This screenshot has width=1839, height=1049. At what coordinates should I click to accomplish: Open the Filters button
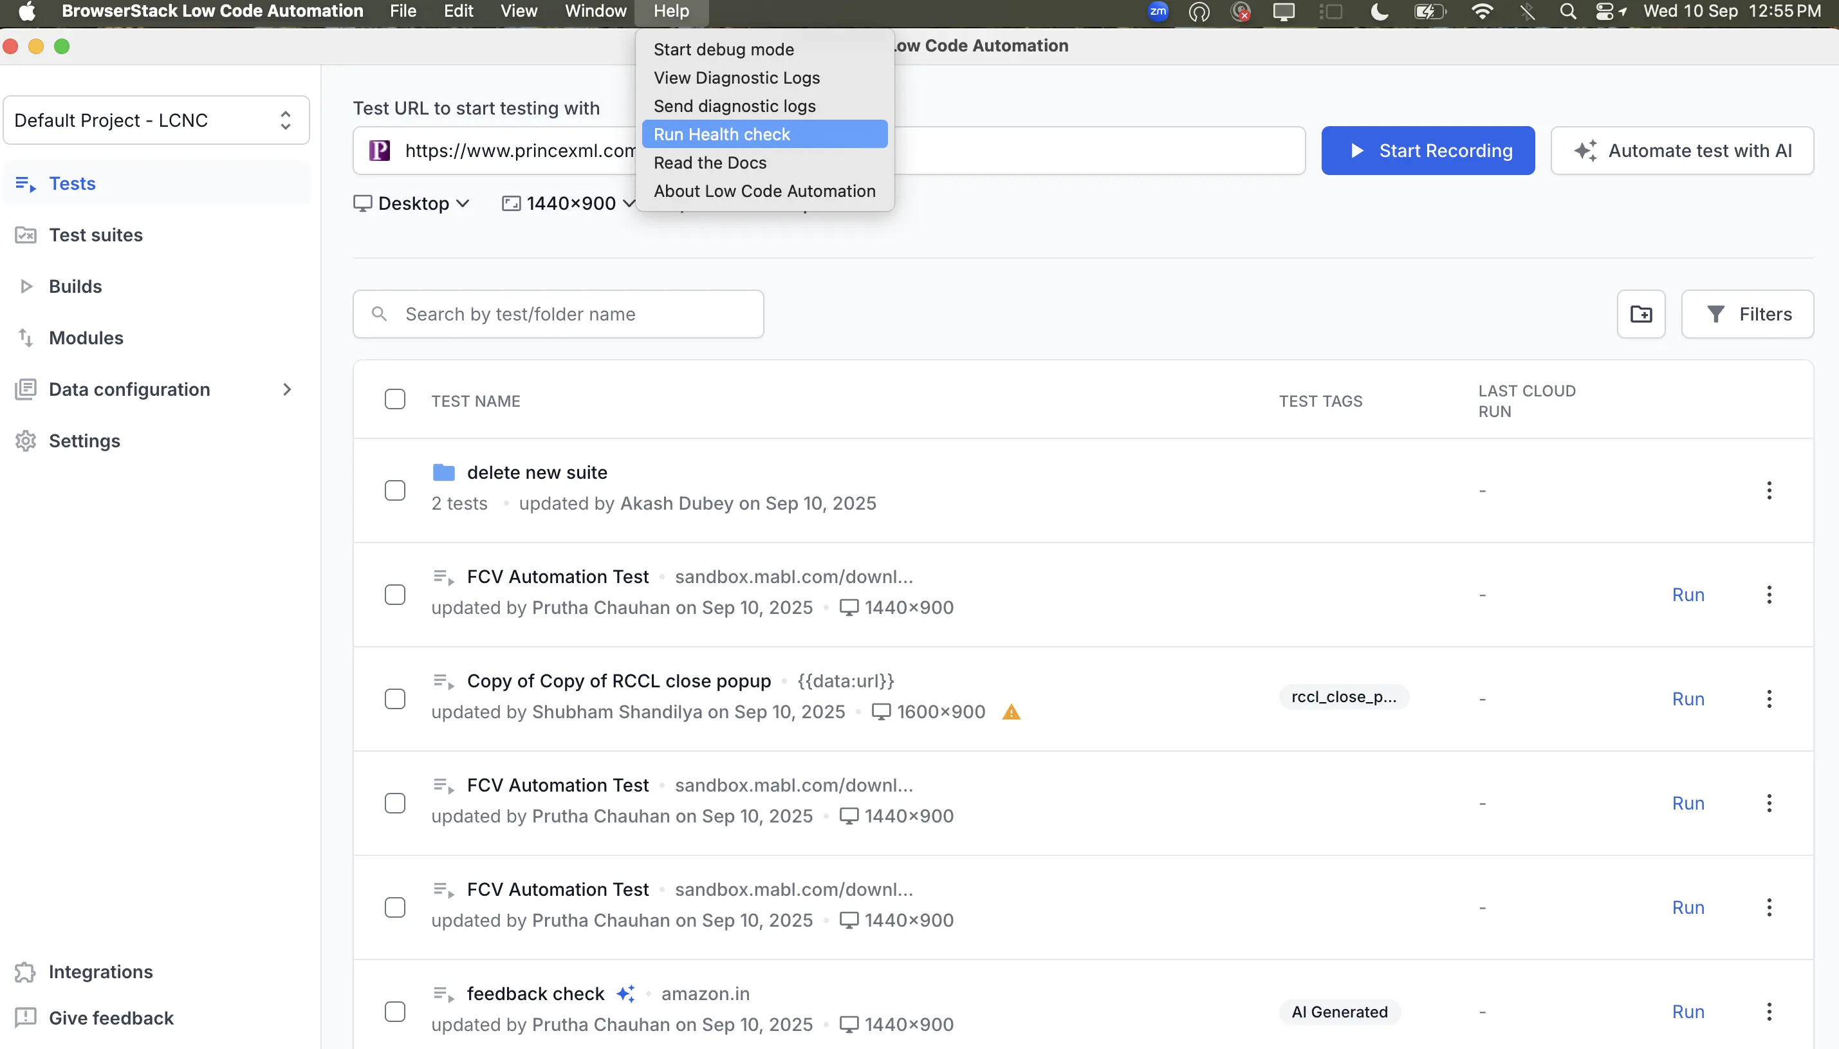coord(1748,314)
